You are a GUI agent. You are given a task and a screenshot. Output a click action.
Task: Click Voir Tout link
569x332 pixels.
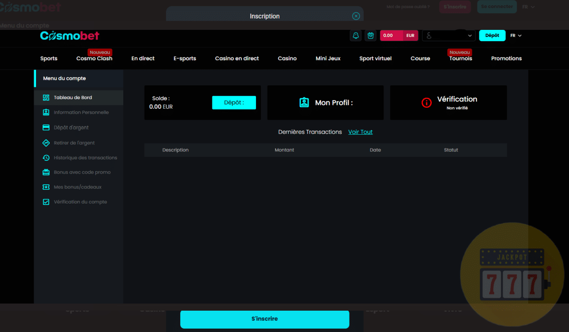click(360, 132)
